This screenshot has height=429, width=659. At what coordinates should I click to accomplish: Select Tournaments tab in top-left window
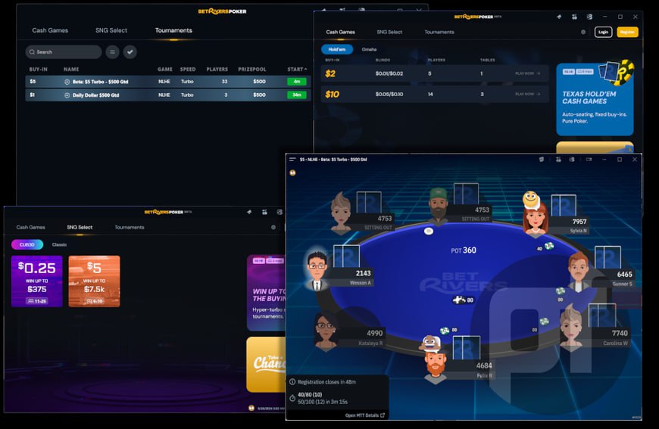[x=173, y=30]
